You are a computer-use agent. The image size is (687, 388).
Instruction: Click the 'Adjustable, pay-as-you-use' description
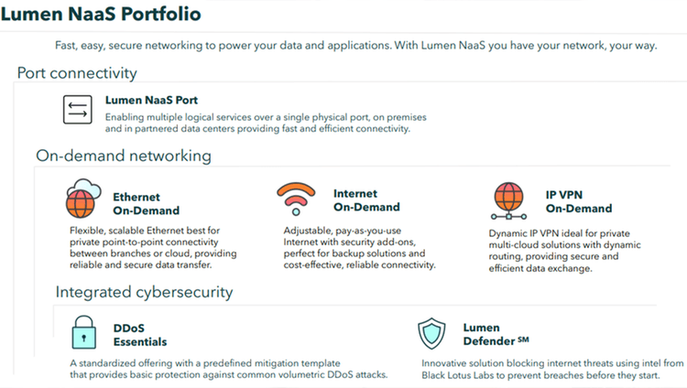360,247
